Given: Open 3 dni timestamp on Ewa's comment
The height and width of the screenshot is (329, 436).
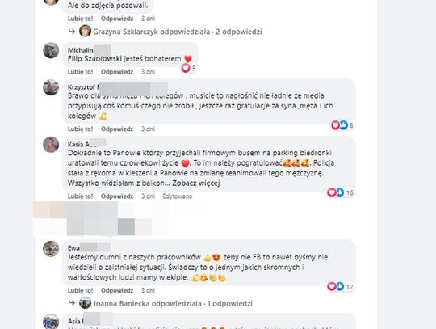Looking at the screenshot, I should 148,290.
